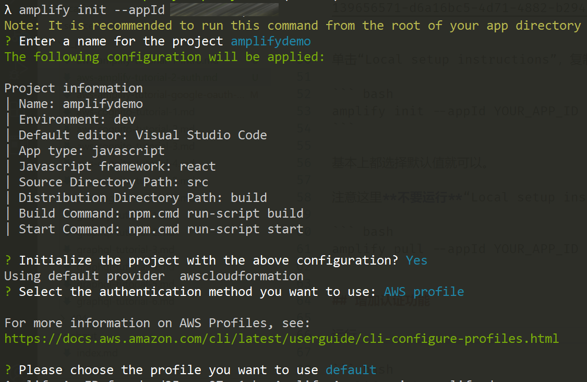
Task: Click the question mark before 'Enter a name'
Action: coord(8,41)
